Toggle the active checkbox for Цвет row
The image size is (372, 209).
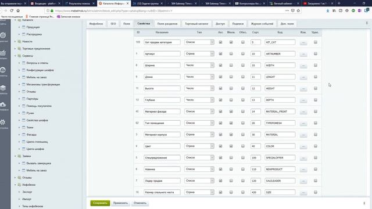[220, 146]
